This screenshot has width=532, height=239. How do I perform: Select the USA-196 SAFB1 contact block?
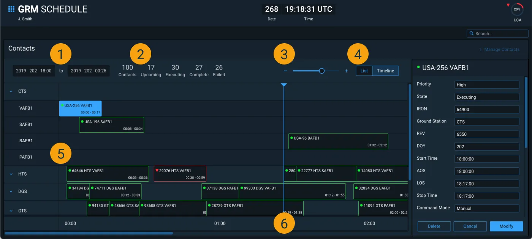tap(111, 124)
